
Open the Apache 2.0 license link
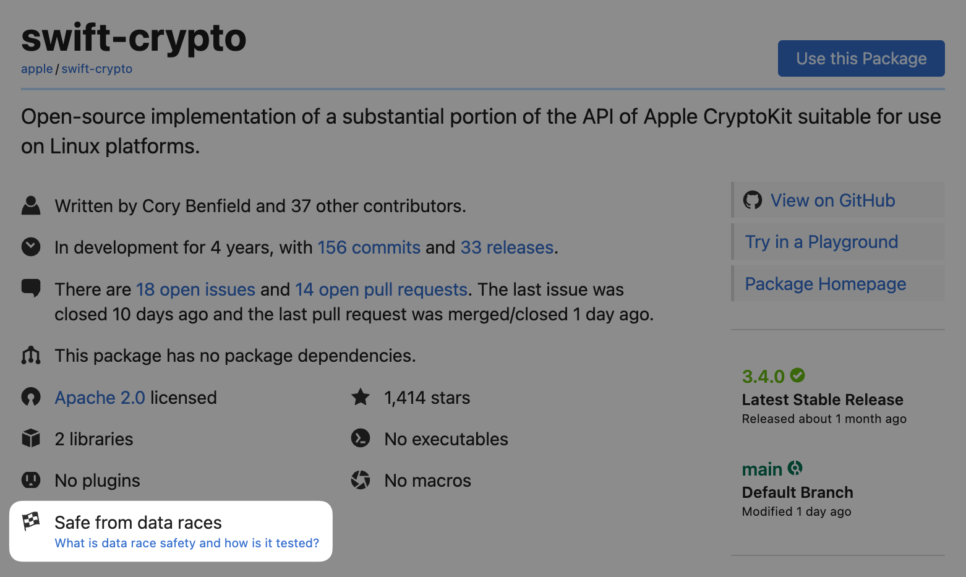point(100,398)
